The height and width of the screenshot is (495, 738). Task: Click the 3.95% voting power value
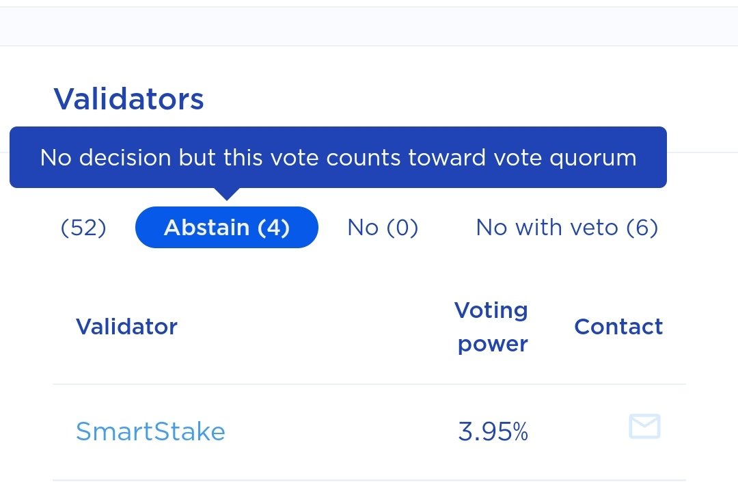(x=493, y=432)
